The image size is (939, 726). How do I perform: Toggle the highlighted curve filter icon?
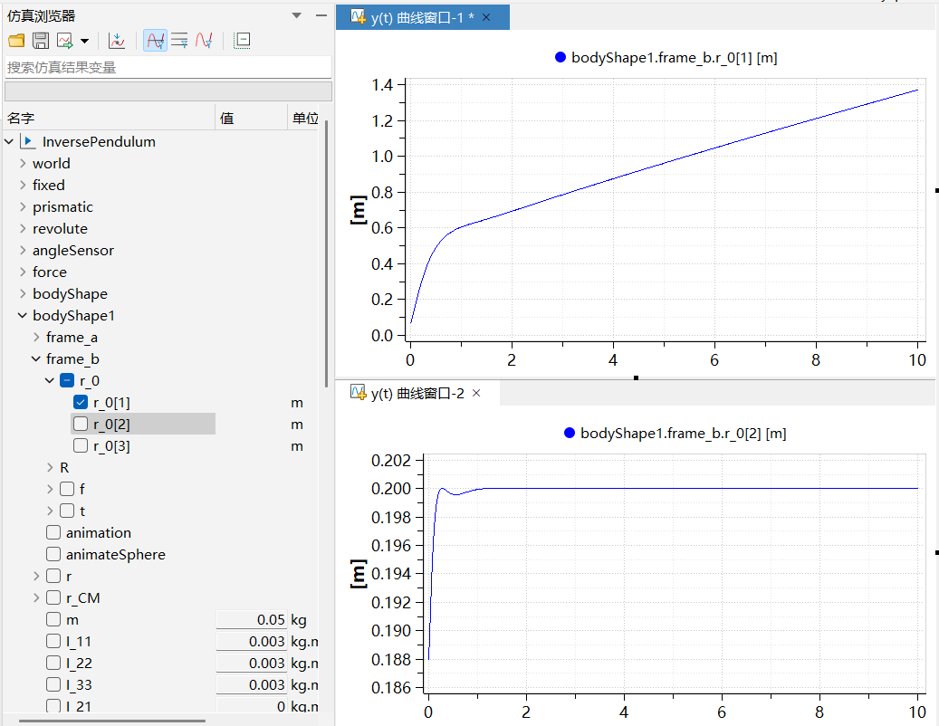[x=155, y=41]
